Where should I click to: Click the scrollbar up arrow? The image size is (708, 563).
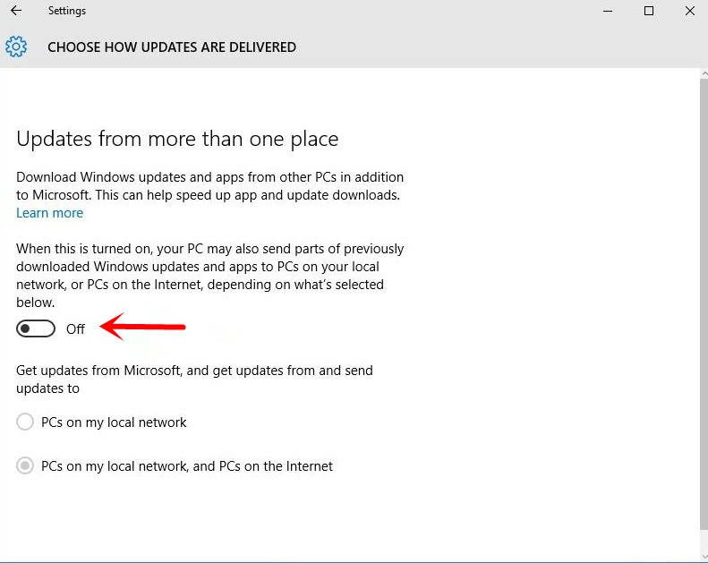coord(704,73)
